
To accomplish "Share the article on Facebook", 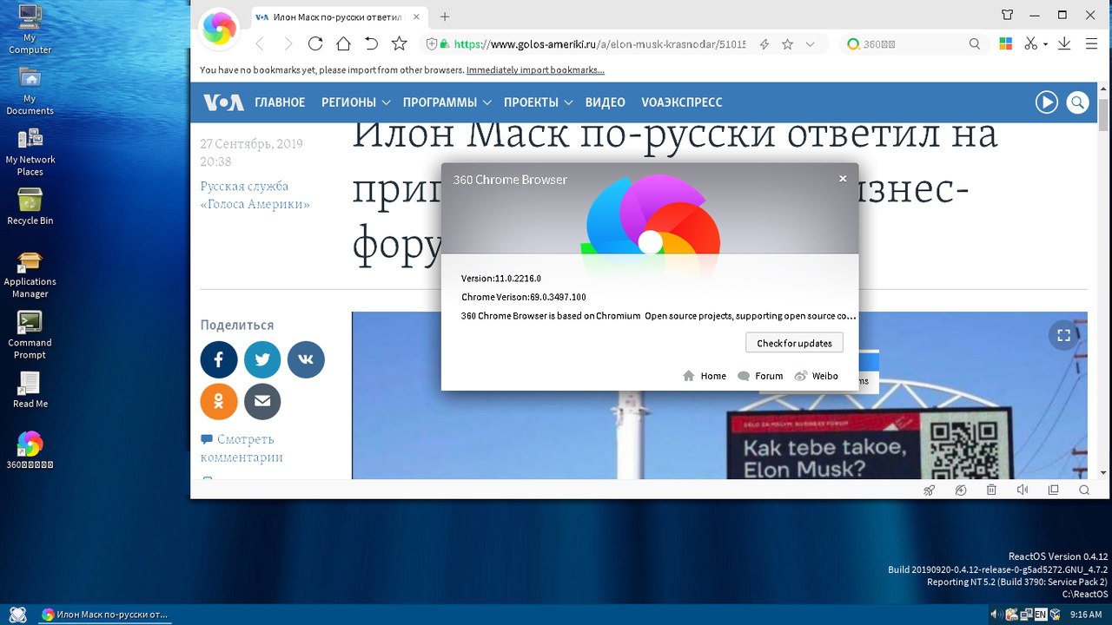I will coord(219,359).
